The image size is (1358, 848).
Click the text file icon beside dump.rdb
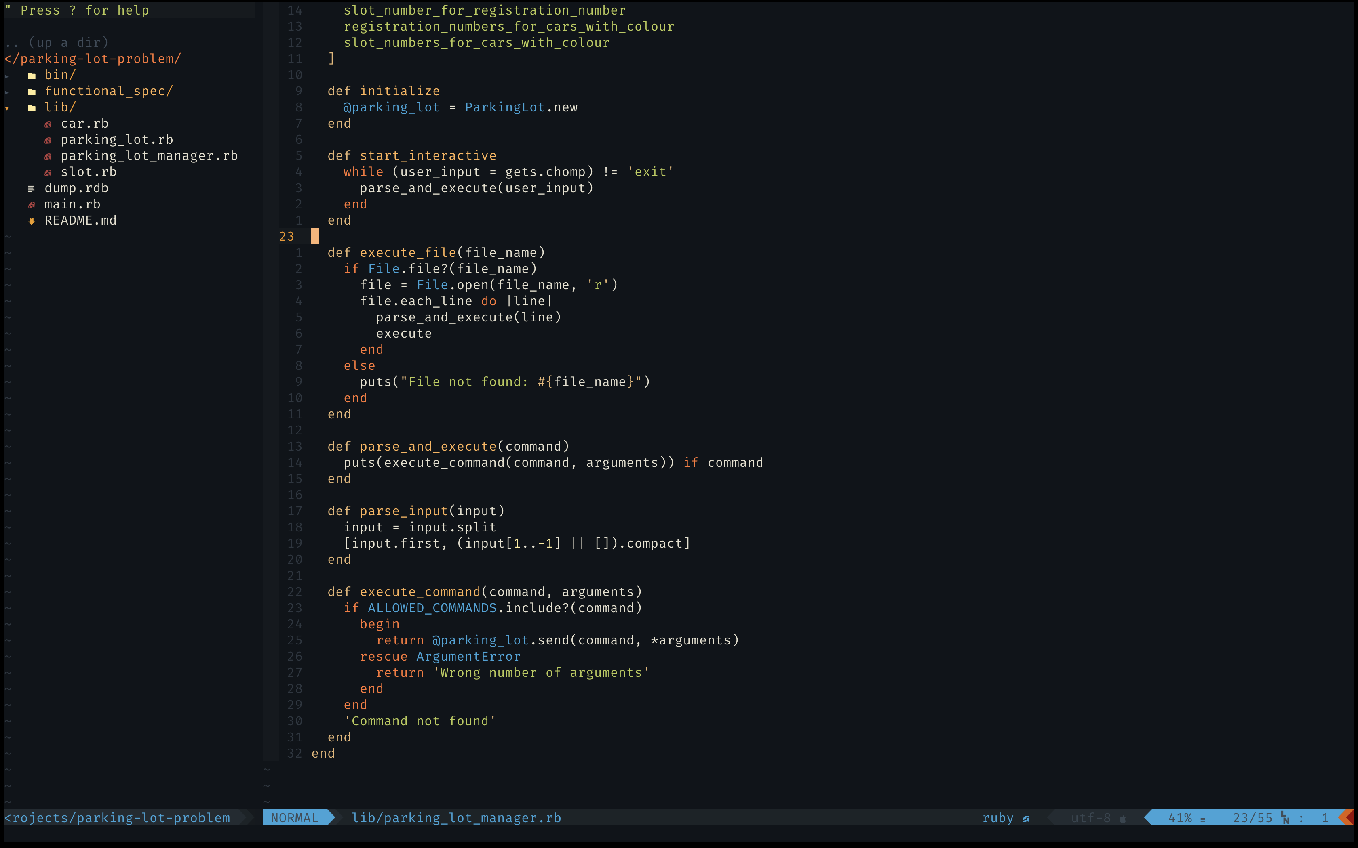click(32, 189)
